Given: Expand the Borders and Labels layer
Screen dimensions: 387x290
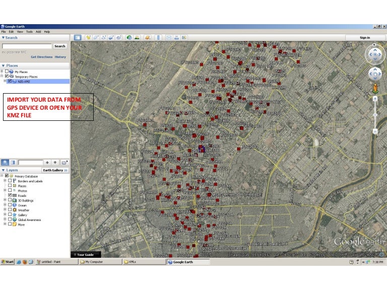Looking at the screenshot, I should (5, 181).
